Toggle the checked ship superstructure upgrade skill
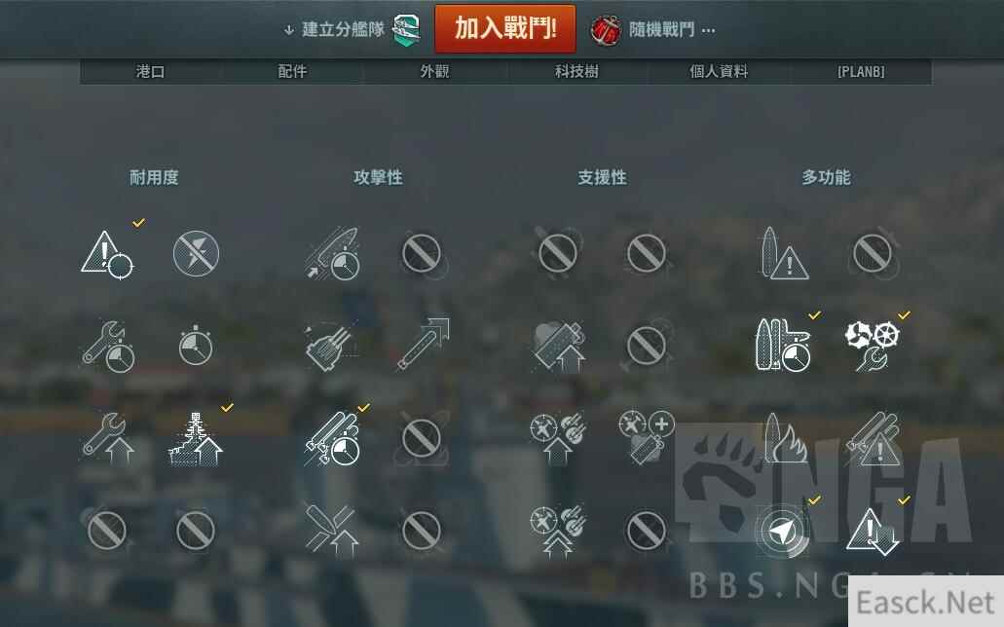The width and height of the screenshot is (1004, 627). 196,439
